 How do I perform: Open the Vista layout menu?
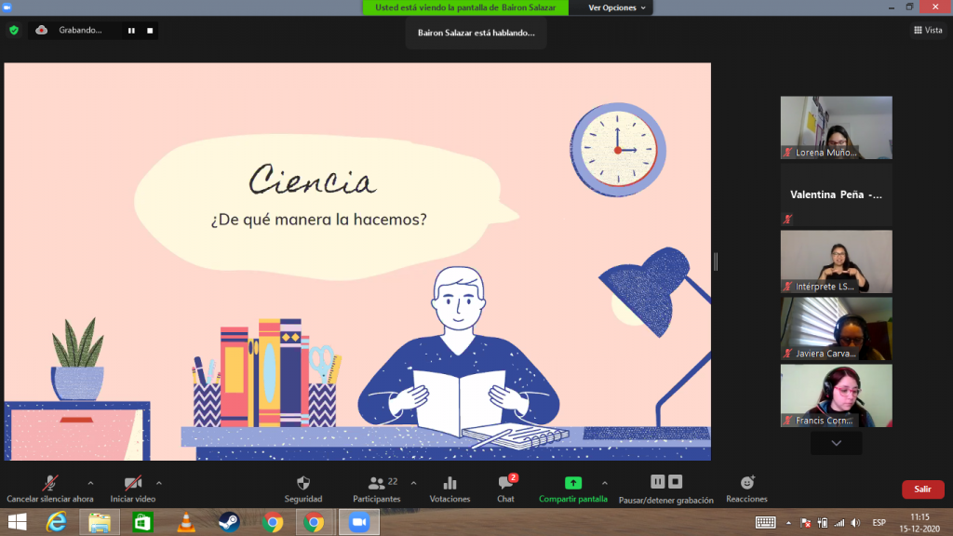(x=927, y=30)
